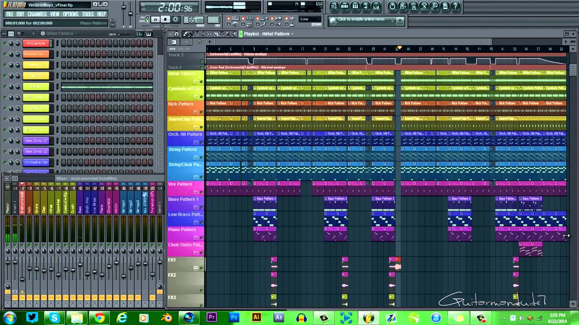Click the Adobe Illustrator taskbar icon
The height and width of the screenshot is (325, 579).
coord(256,317)
